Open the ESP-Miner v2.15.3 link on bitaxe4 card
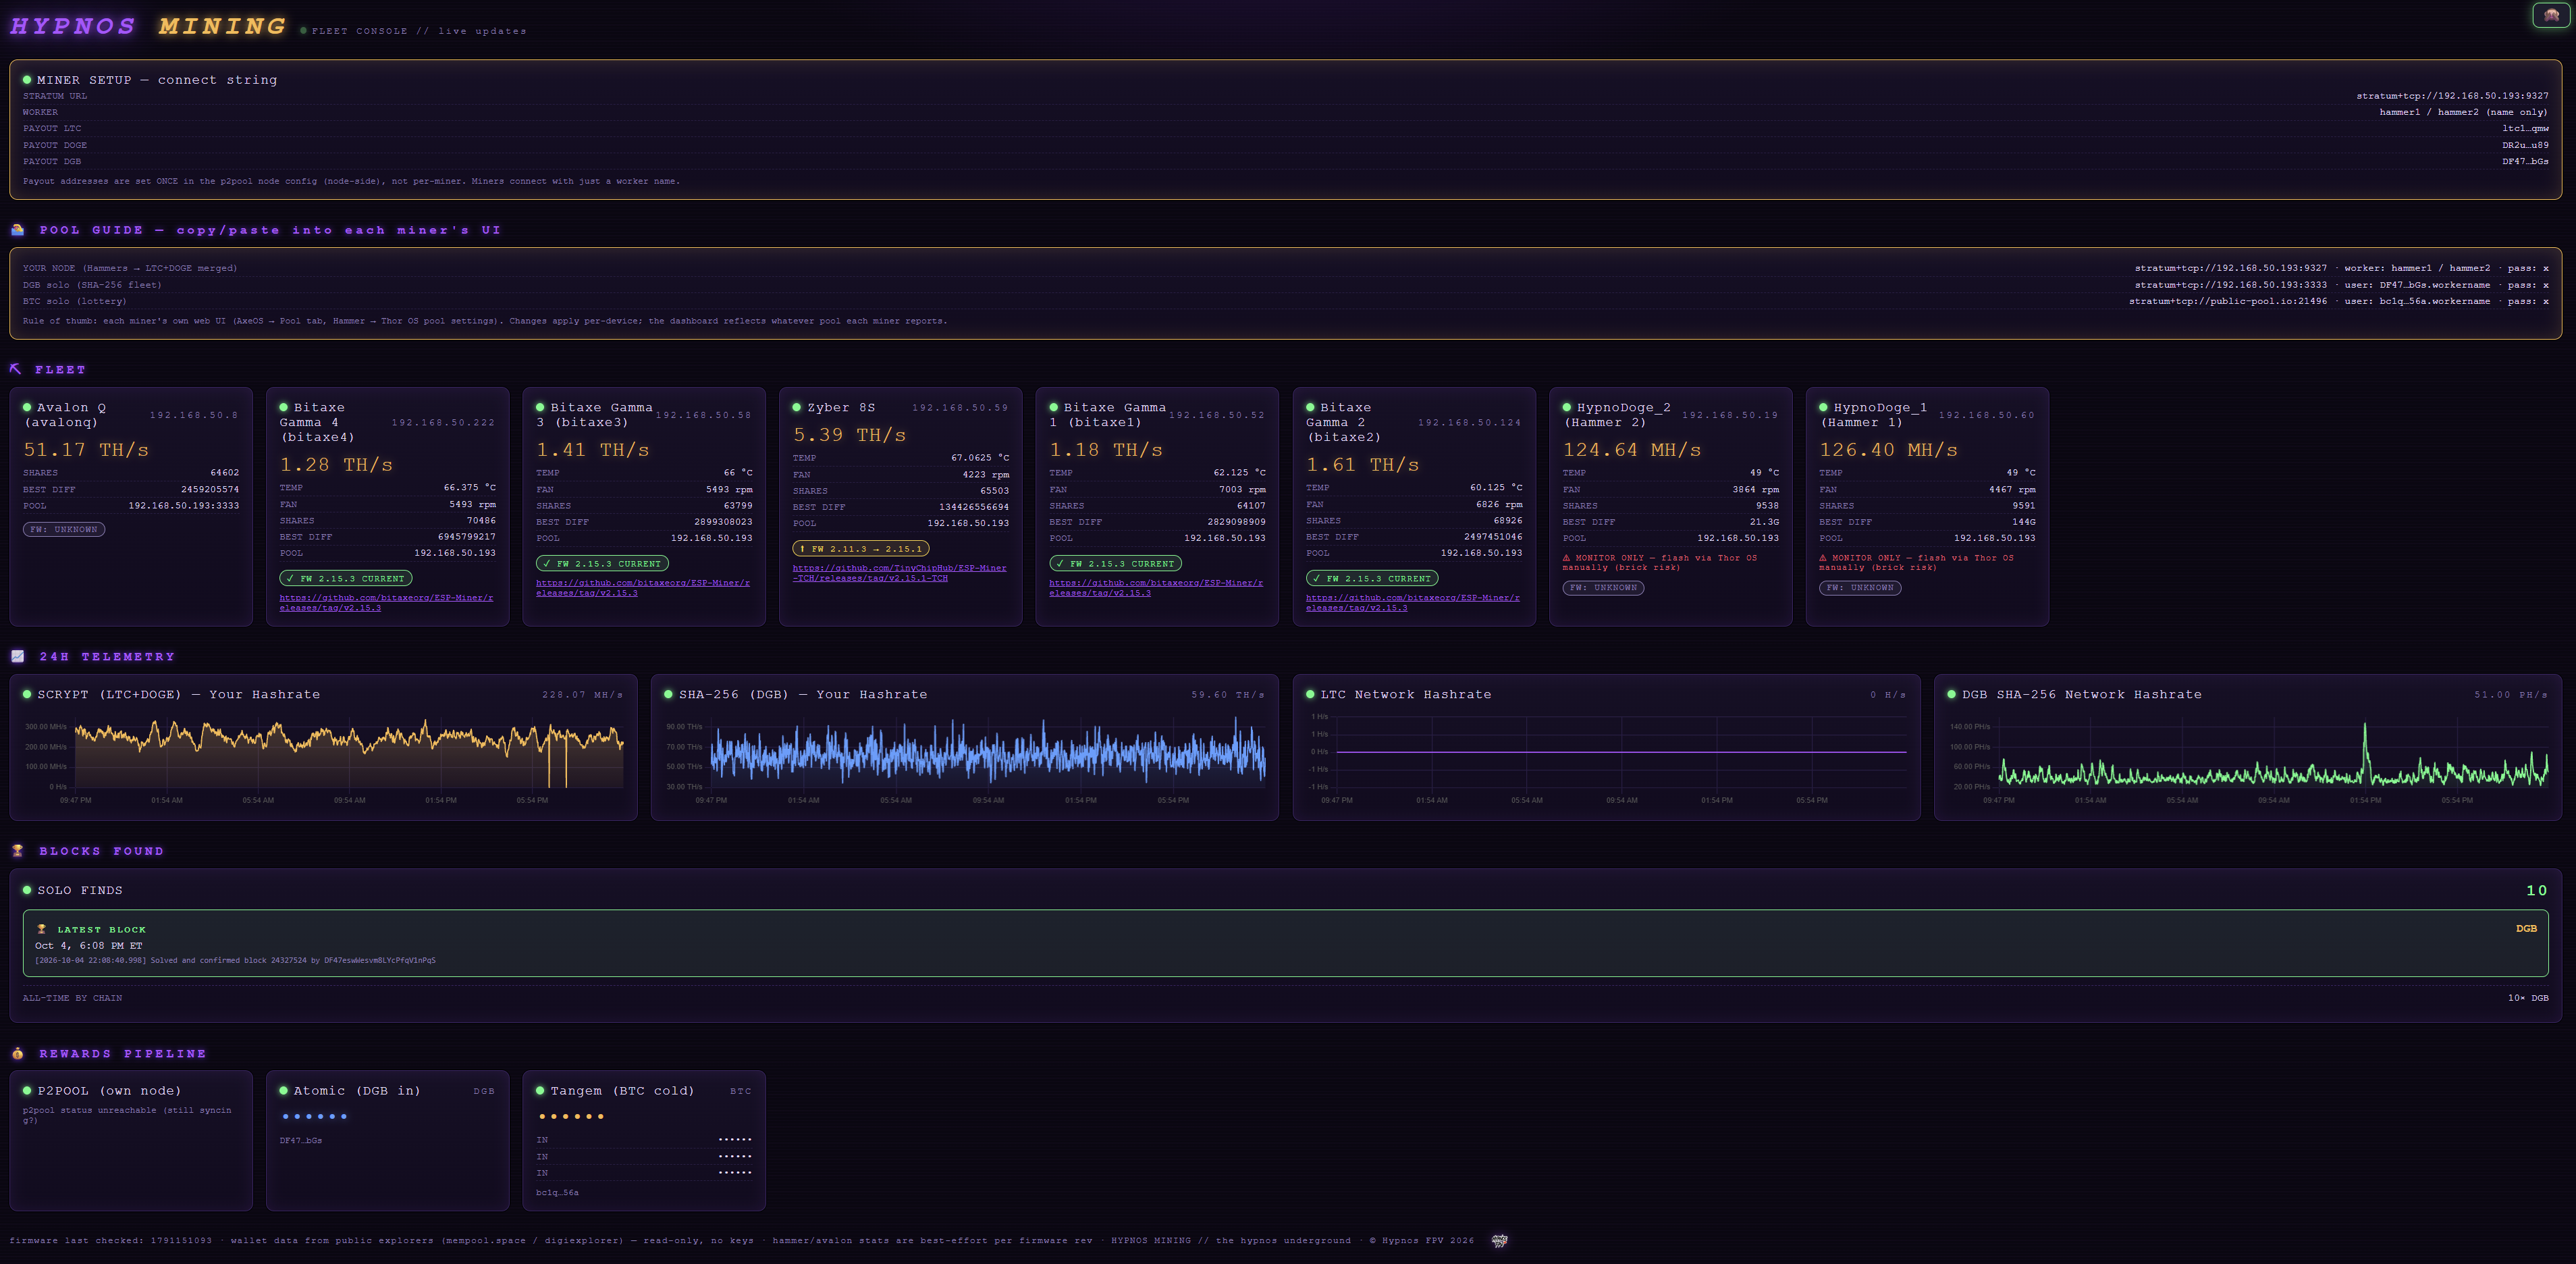Viewport: 2576px width, 1264px height. pyautogui.click(x=386, y=602)
